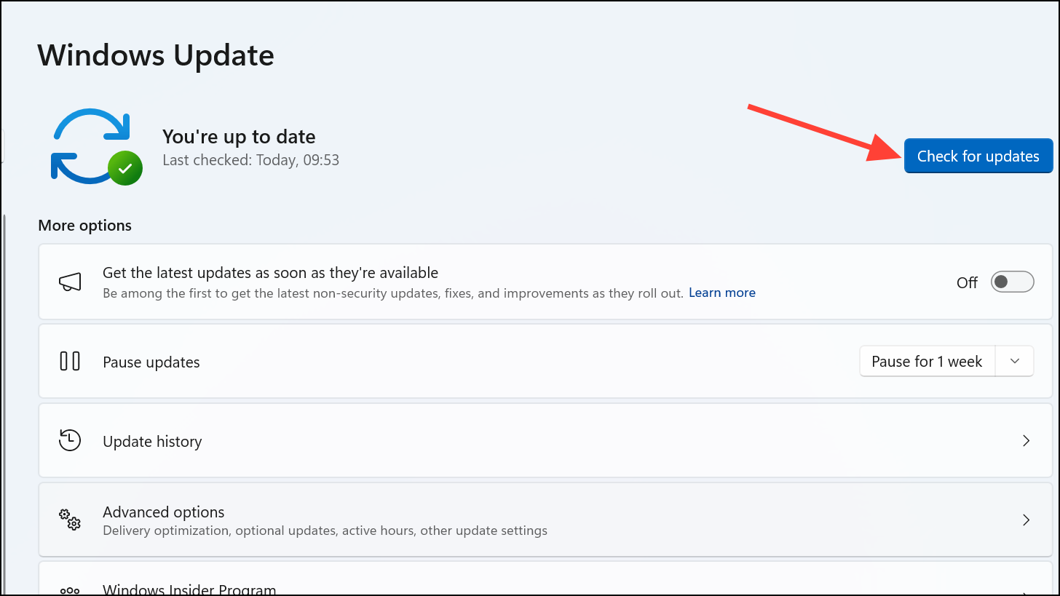
Task: Click the Update history label
Action: (x=152, y=442)
